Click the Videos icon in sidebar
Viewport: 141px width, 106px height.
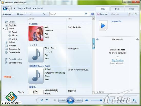tap(6, 42)
